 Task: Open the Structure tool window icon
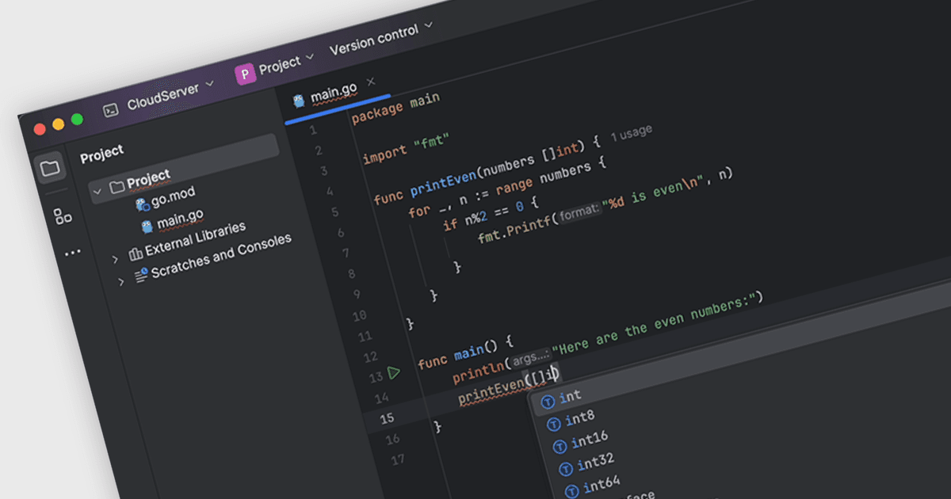tap(63, 216)
